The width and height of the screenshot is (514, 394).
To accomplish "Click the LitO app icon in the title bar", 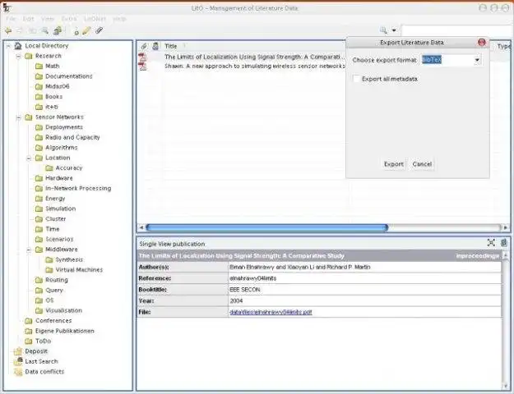I will click(x=7, y=7).
